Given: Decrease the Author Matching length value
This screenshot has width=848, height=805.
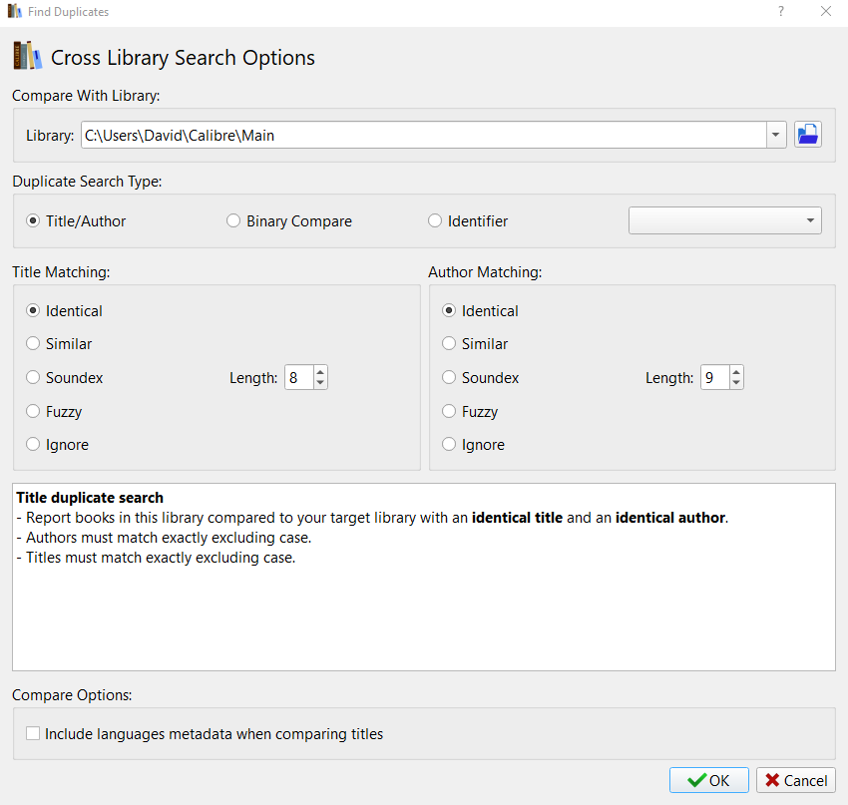Looking at the screenshot, I should 736,383.
